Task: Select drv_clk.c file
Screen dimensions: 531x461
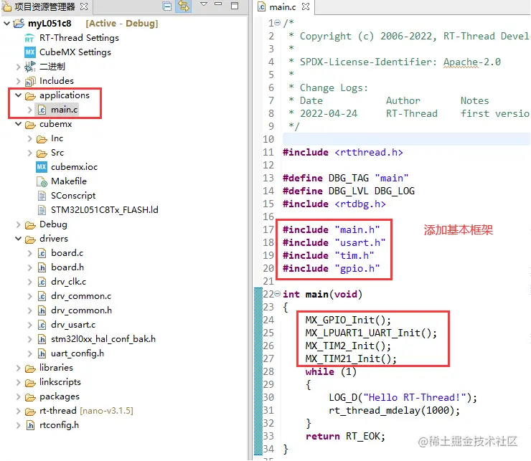Action: (68, 282)
